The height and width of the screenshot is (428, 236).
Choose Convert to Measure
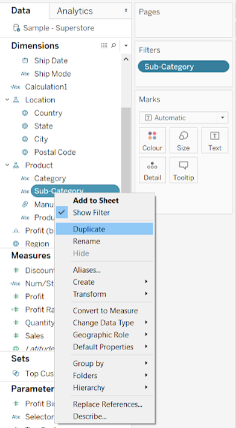pos(105,311)
